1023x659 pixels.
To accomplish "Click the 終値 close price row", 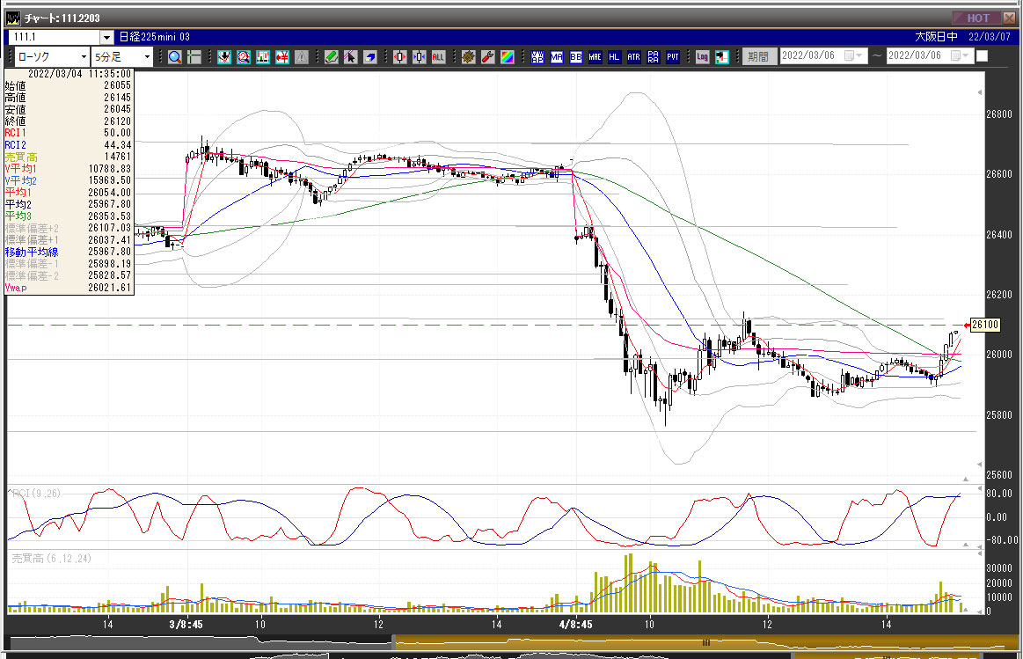I will [69, 121].
